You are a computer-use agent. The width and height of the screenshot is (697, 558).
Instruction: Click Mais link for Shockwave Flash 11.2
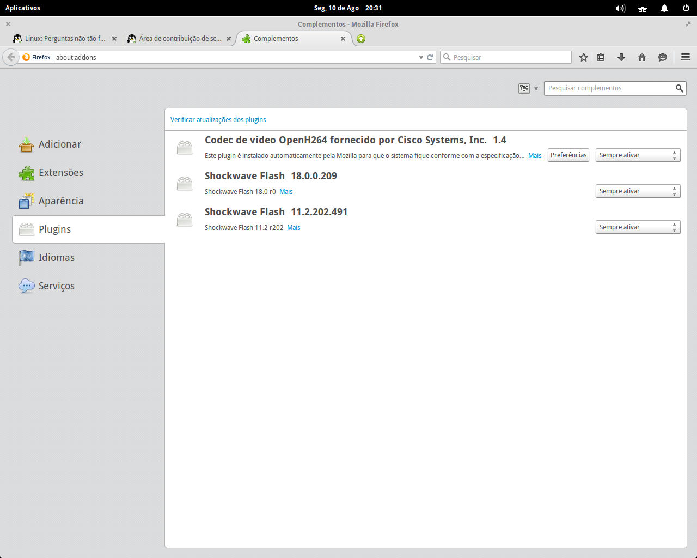pyautogui.click(x=294, y=228)
